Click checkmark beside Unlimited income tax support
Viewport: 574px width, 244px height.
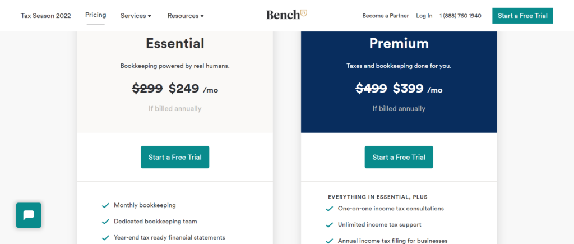330,225
